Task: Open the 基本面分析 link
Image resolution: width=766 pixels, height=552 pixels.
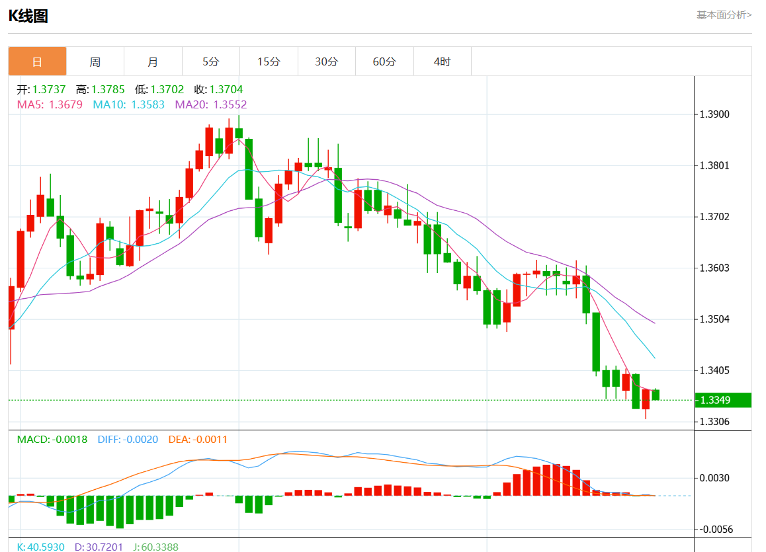Action: (724, 15)
